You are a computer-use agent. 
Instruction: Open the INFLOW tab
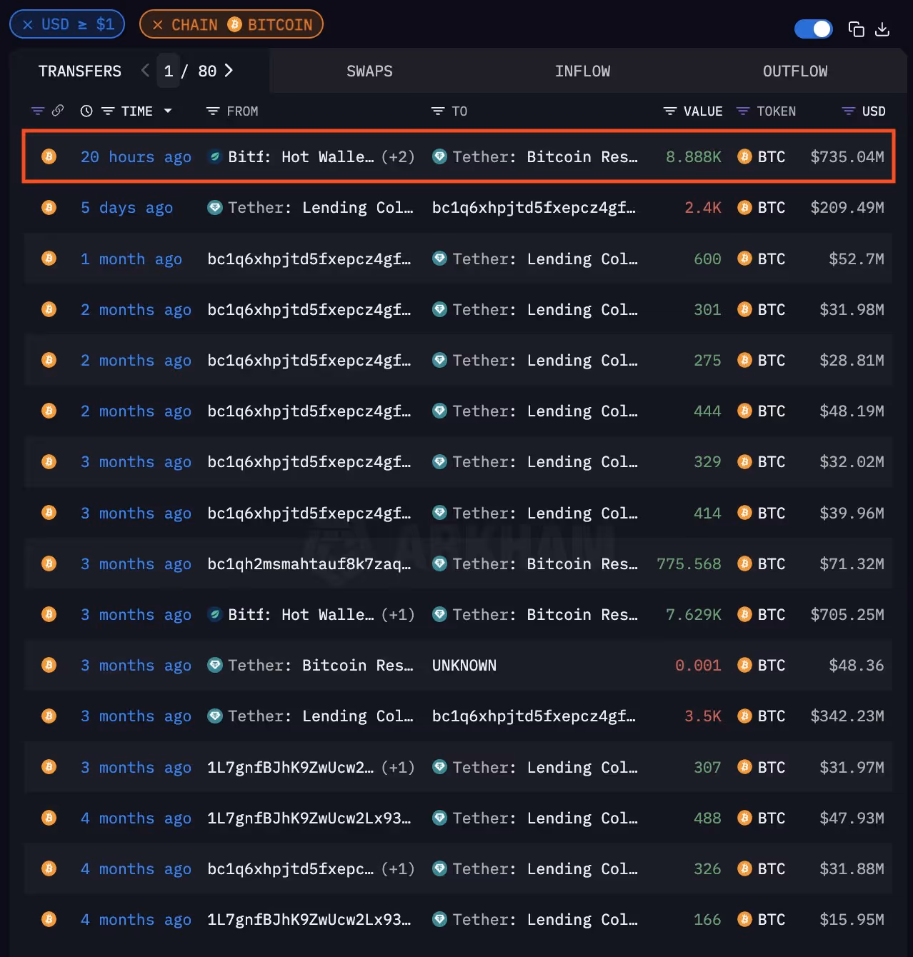coord(583,71)
